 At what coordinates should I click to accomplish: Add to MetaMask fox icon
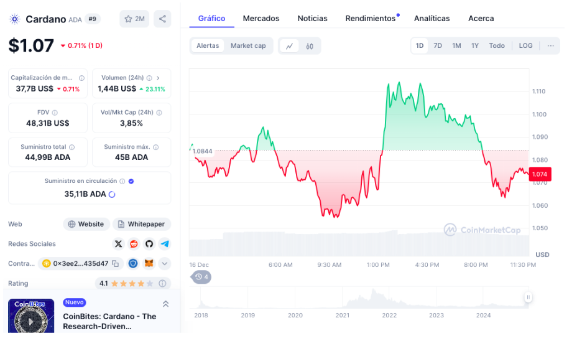click(149, 263)
